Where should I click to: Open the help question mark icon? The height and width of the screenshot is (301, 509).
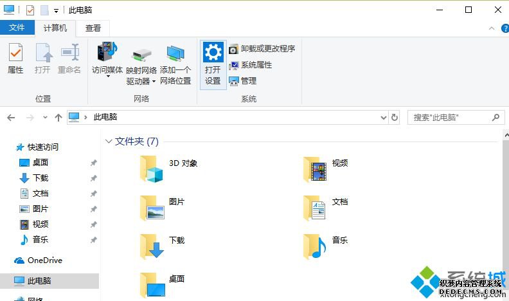(x=505, y=28)
